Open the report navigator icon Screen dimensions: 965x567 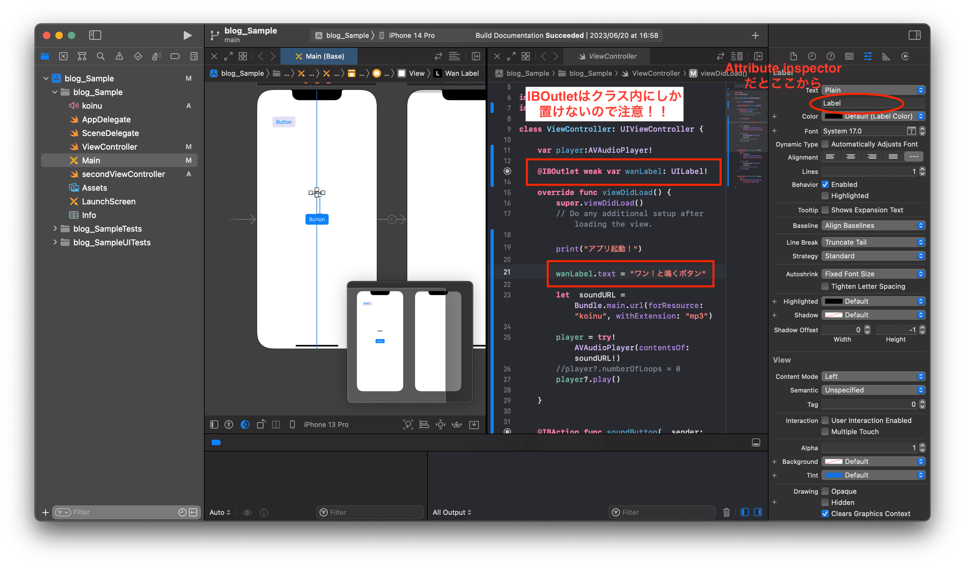(x=194, y=56)
